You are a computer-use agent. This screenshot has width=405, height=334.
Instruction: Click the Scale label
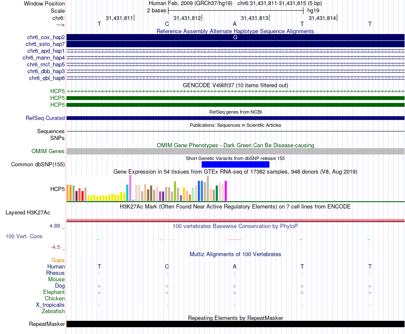(58, 11)
